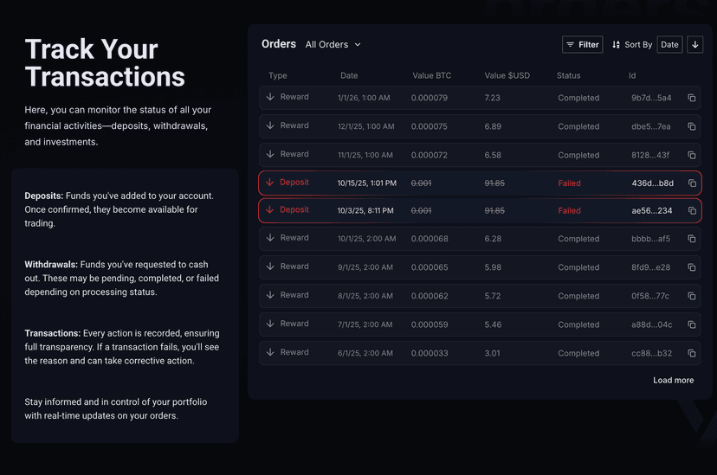Select the Status column header

(x=568, y=75)
